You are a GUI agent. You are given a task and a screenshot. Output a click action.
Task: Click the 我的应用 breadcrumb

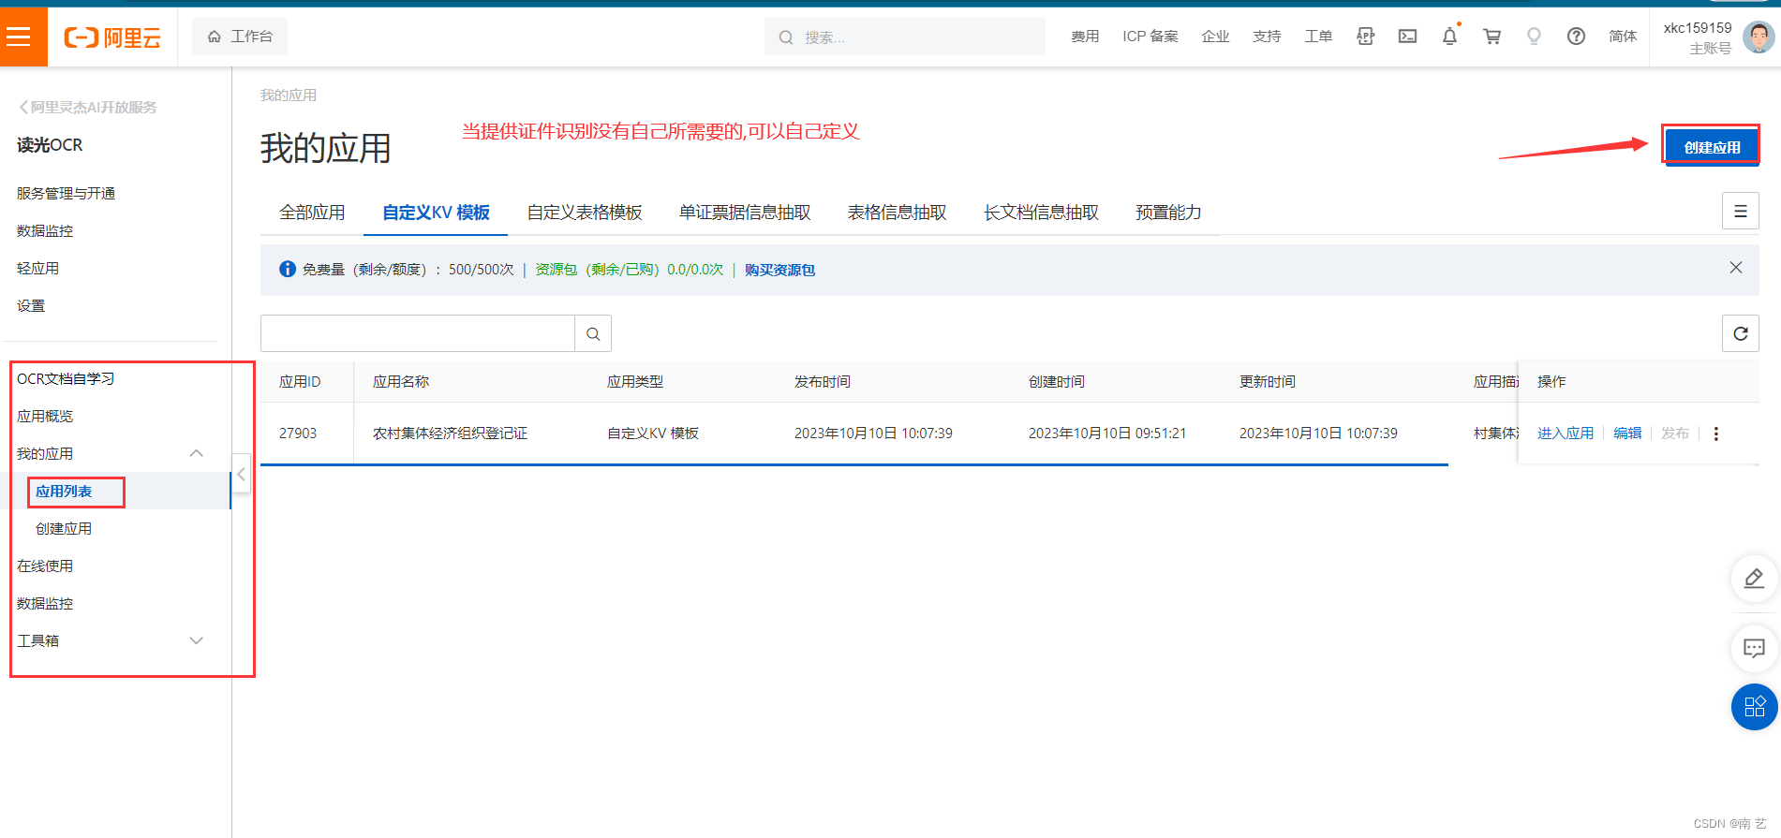tap(289, 96)
